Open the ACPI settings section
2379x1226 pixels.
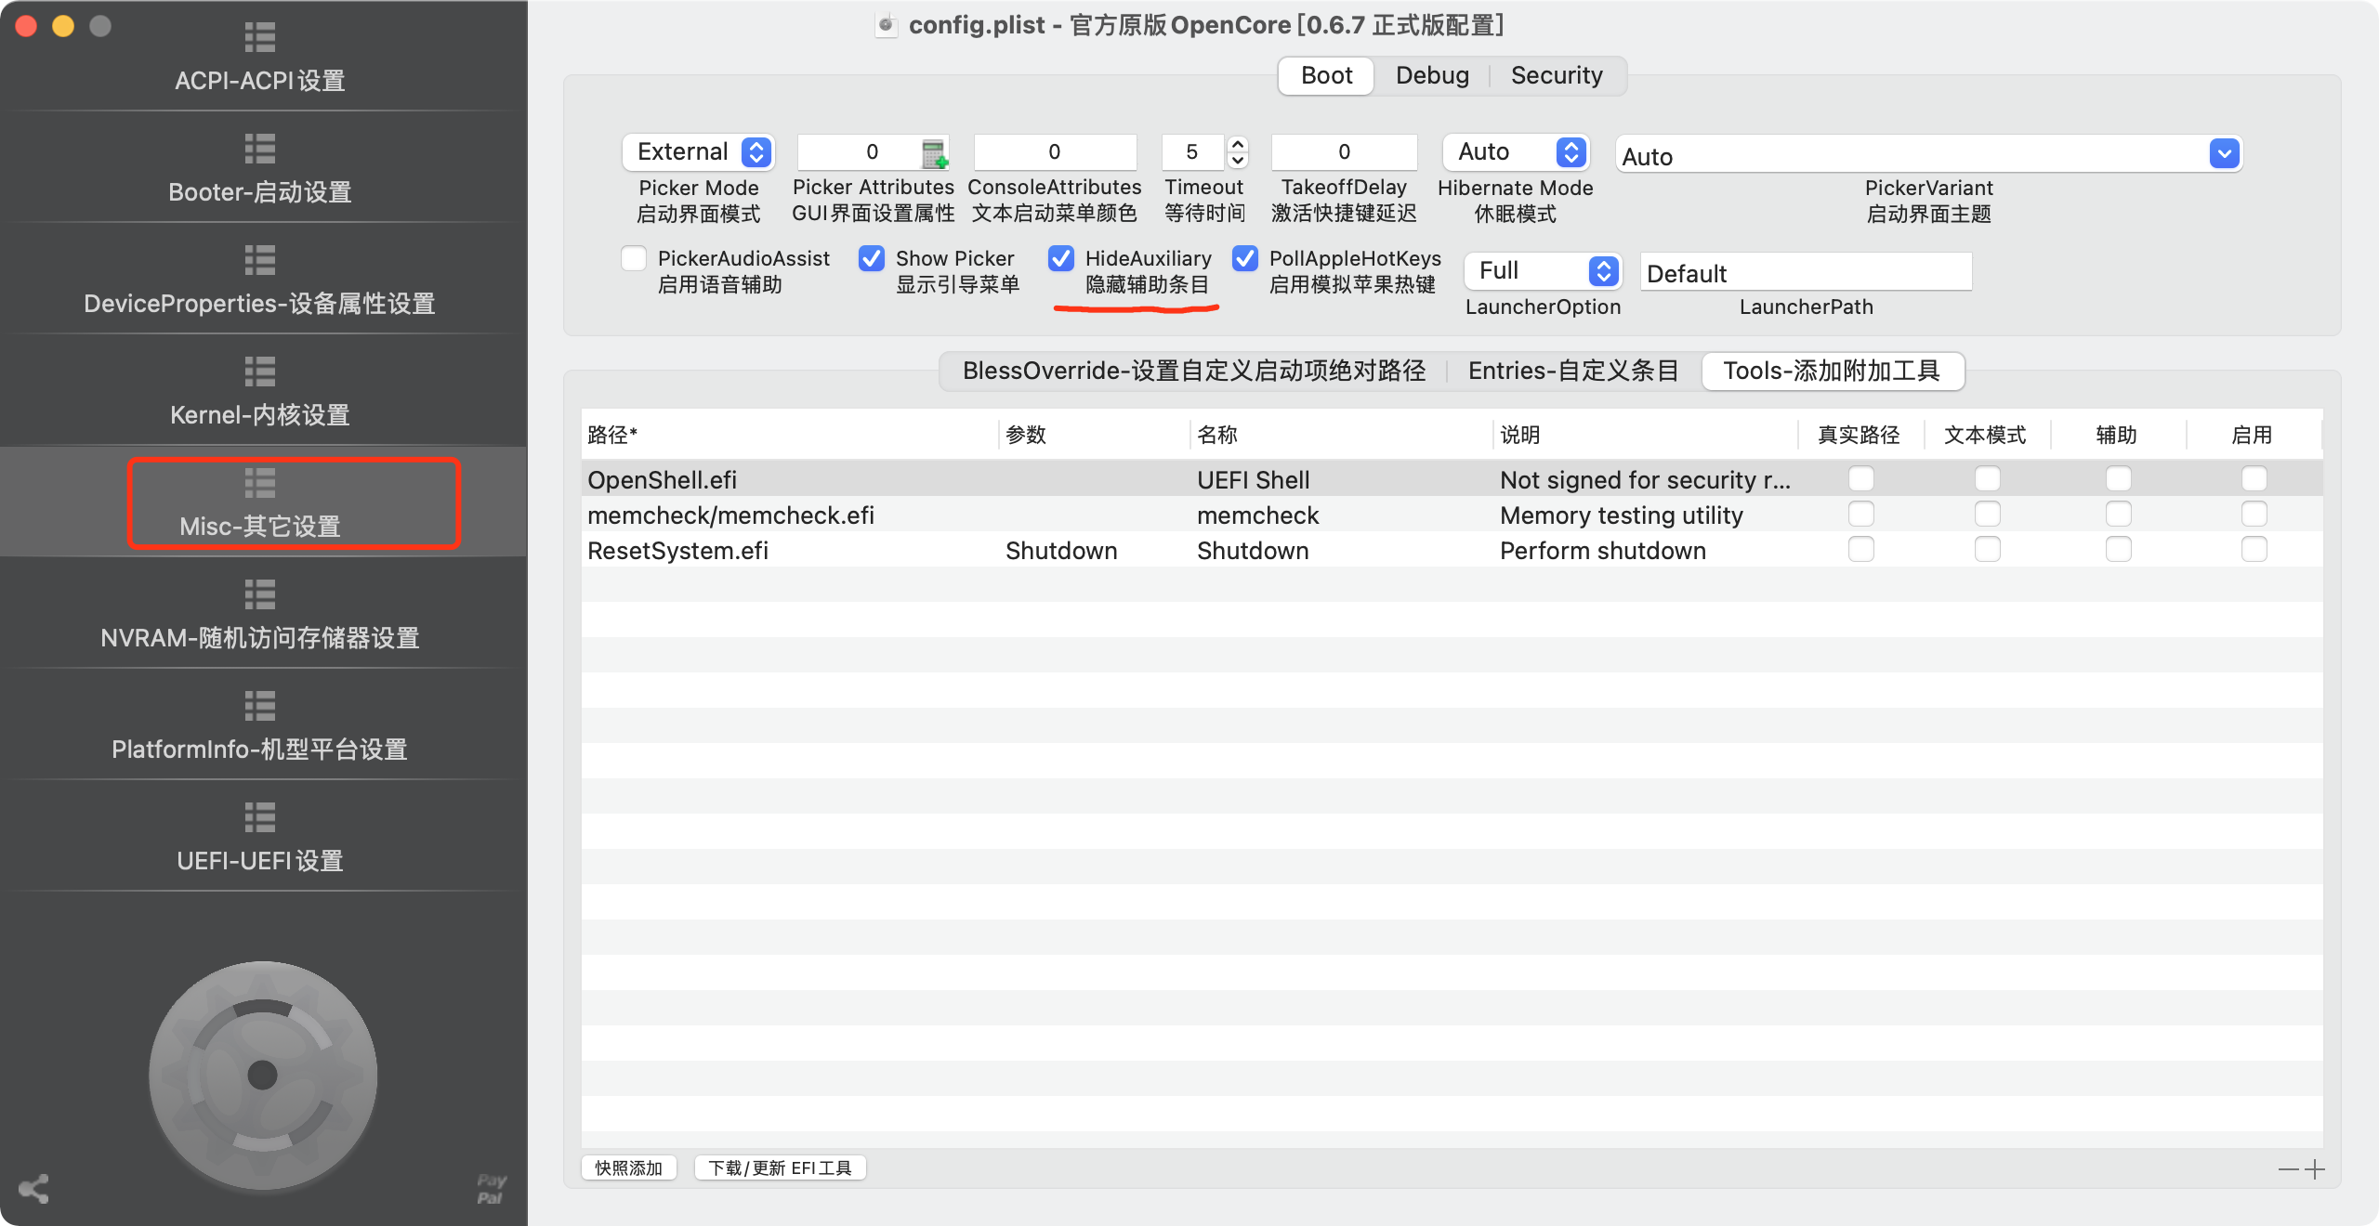(x=260, y=58)
